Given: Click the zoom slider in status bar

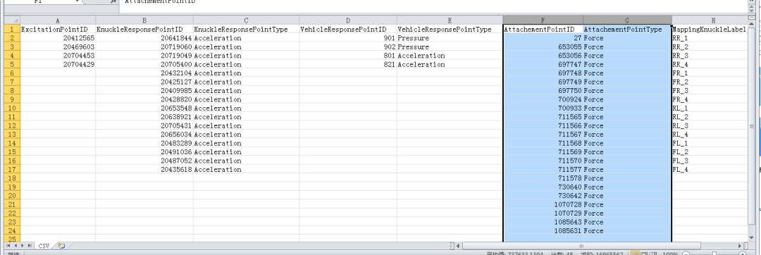Looking at the screenshot, I should (714, 253).
